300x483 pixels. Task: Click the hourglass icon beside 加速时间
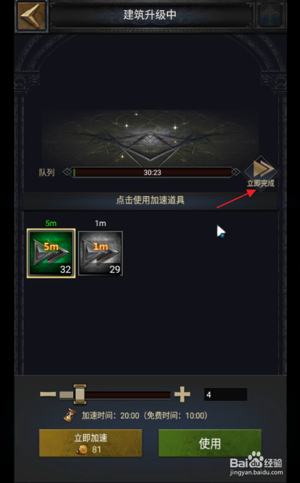click(x=70, y=415)
